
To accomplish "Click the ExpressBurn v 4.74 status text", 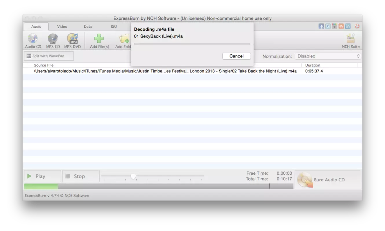I will pyautogui.click(x=57, y=195).
